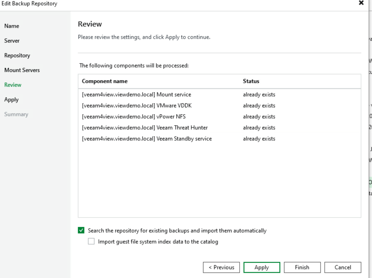Go to the Name wizard step
The width and height of the screenshot is (372, 278).
click(x=12, y=26)
